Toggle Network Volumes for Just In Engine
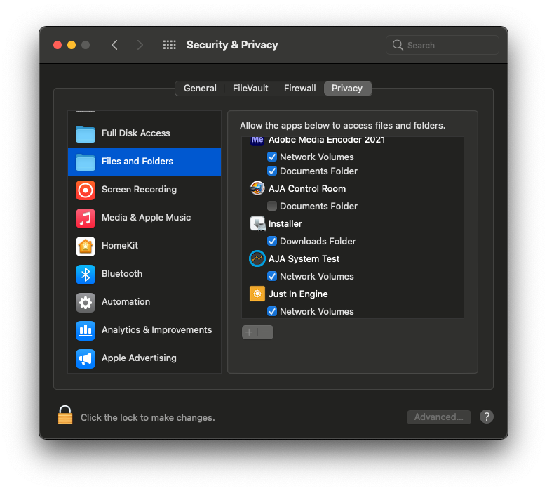Image resolution: width=547 pixels, height=491 pixels. [x=272, y=311]
